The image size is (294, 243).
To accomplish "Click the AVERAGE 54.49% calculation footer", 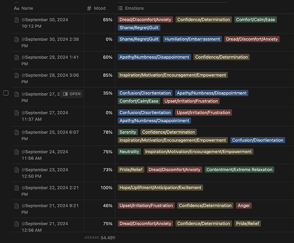I will [100, 238].
